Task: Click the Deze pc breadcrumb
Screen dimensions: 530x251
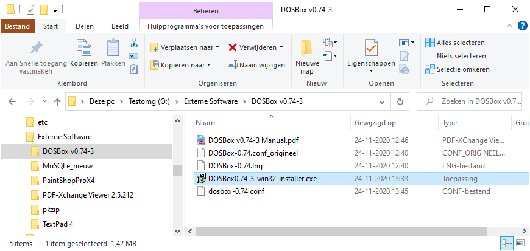Action: pos(103,101)
